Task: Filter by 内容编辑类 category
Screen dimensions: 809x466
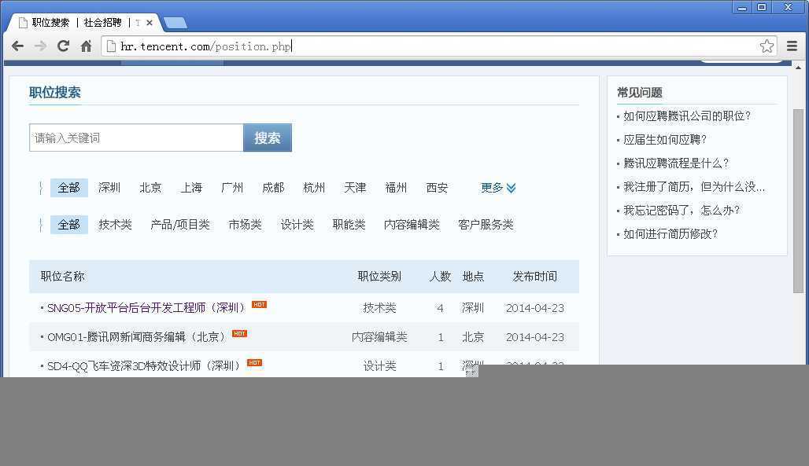Action: point(412,225)
